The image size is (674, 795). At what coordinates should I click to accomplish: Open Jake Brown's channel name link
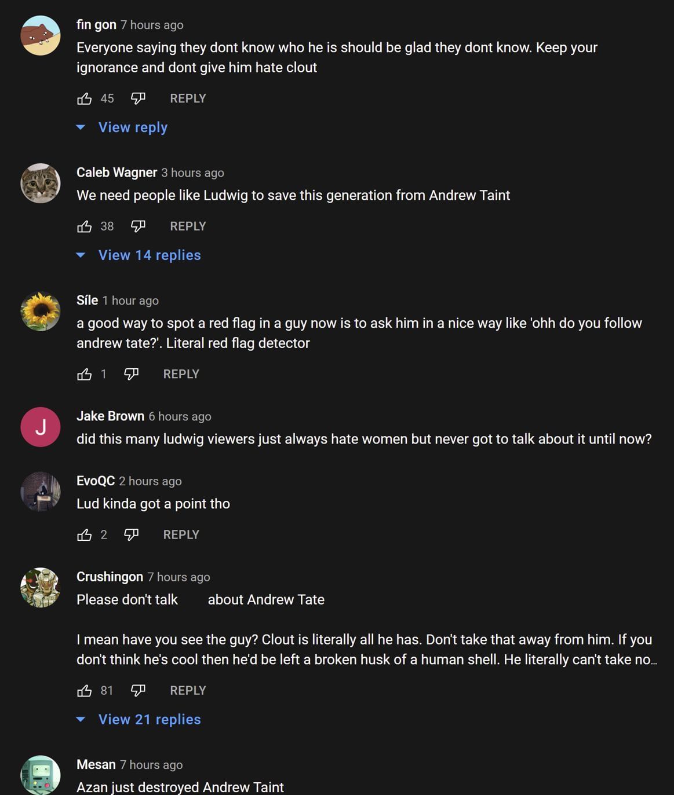tap(110, 416)
